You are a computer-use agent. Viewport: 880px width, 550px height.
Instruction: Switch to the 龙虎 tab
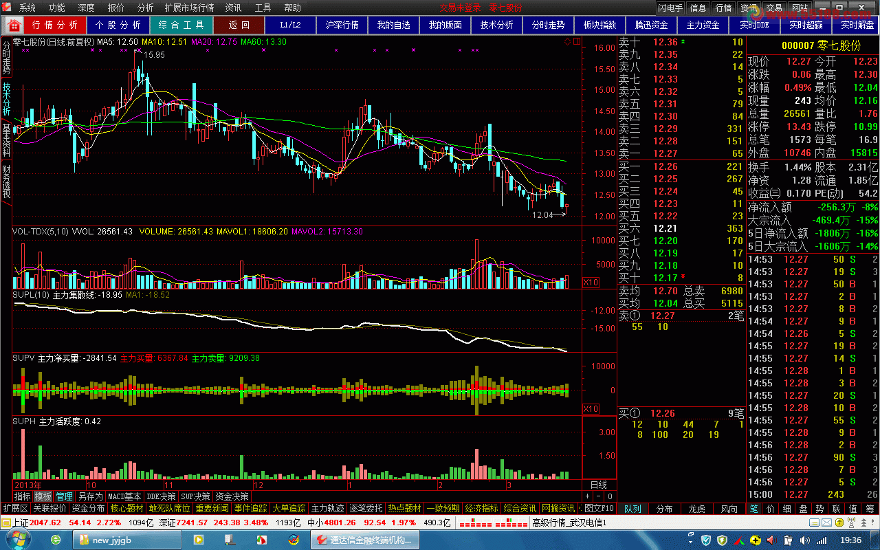(696, 509)
